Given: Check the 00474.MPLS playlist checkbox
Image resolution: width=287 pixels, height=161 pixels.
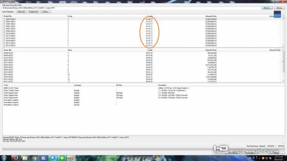Looking at the screenshot, I should tap(5, 18).
